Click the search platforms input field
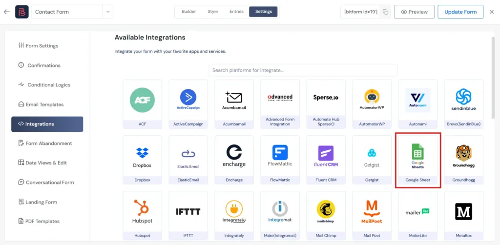Image resolution: width=500 pixels, height=245 pixels. (303, 70)
